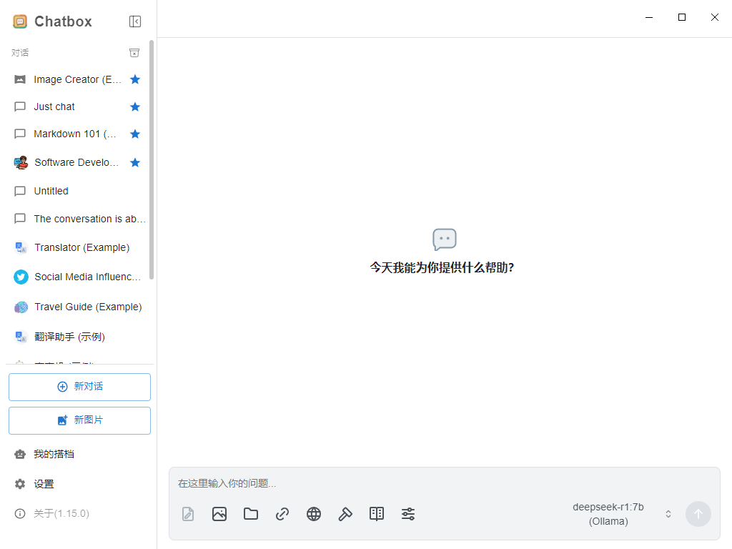Enable web search with the globe icon

point(314,514)
